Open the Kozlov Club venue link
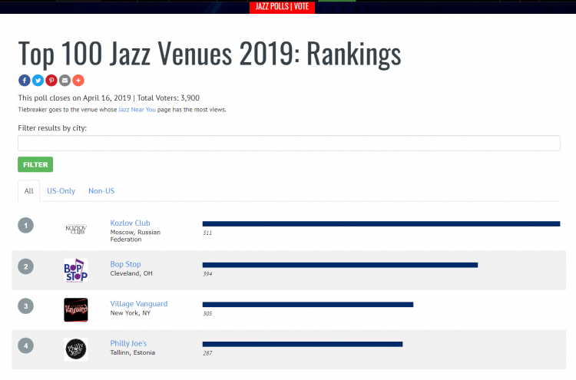576x380 pixels. click(130, 223)
